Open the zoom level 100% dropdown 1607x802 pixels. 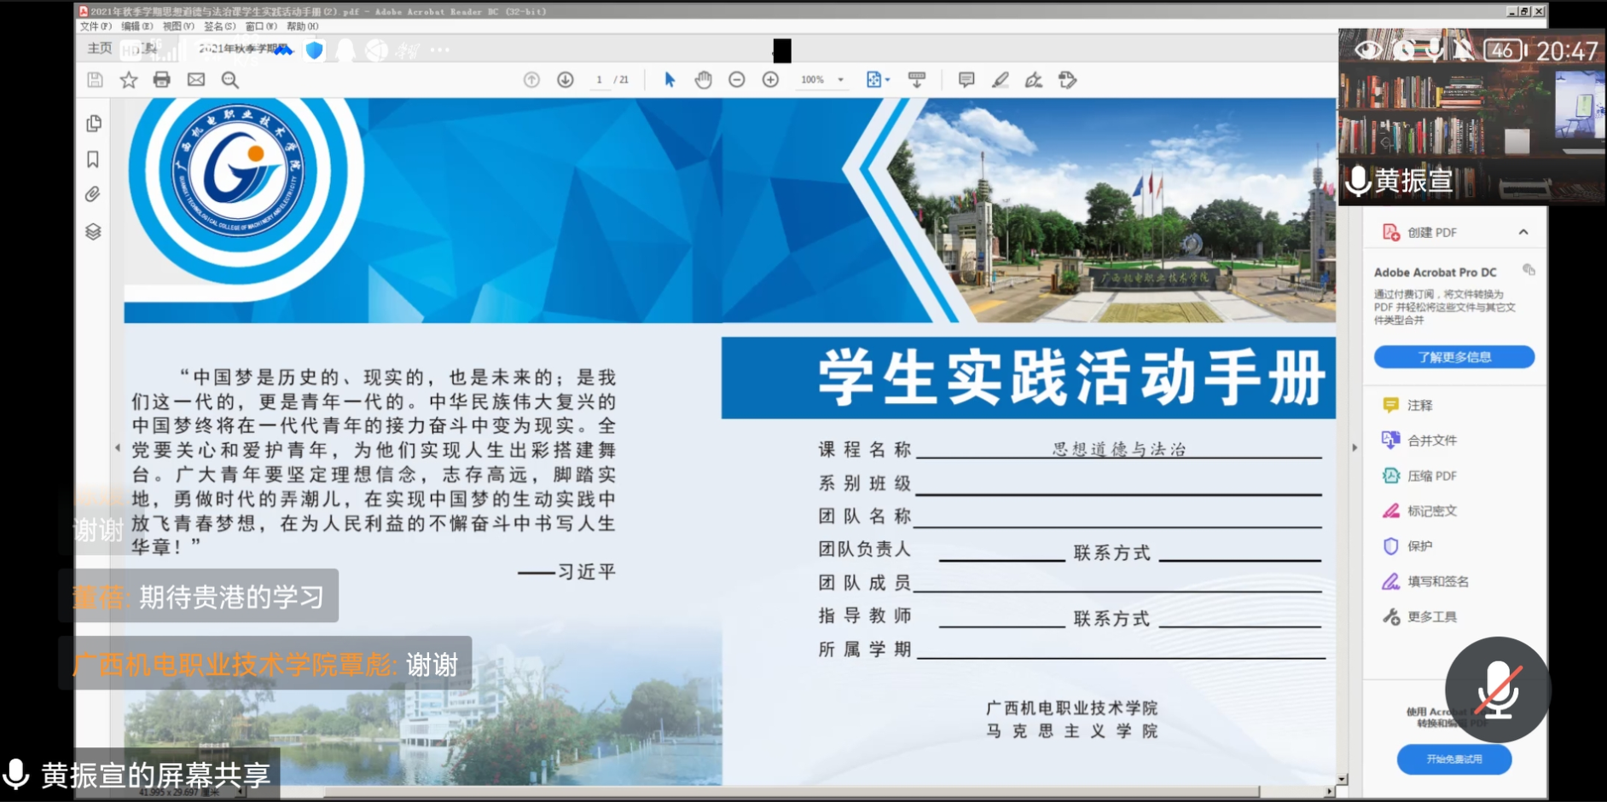[x=821, y=79]
